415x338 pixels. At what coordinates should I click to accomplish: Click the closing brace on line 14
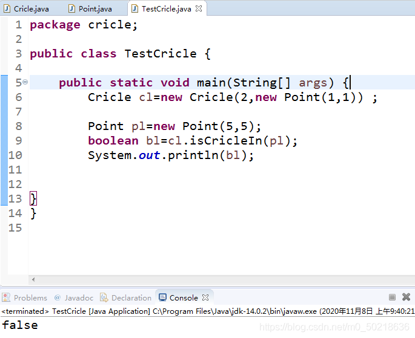coord(33,213)
